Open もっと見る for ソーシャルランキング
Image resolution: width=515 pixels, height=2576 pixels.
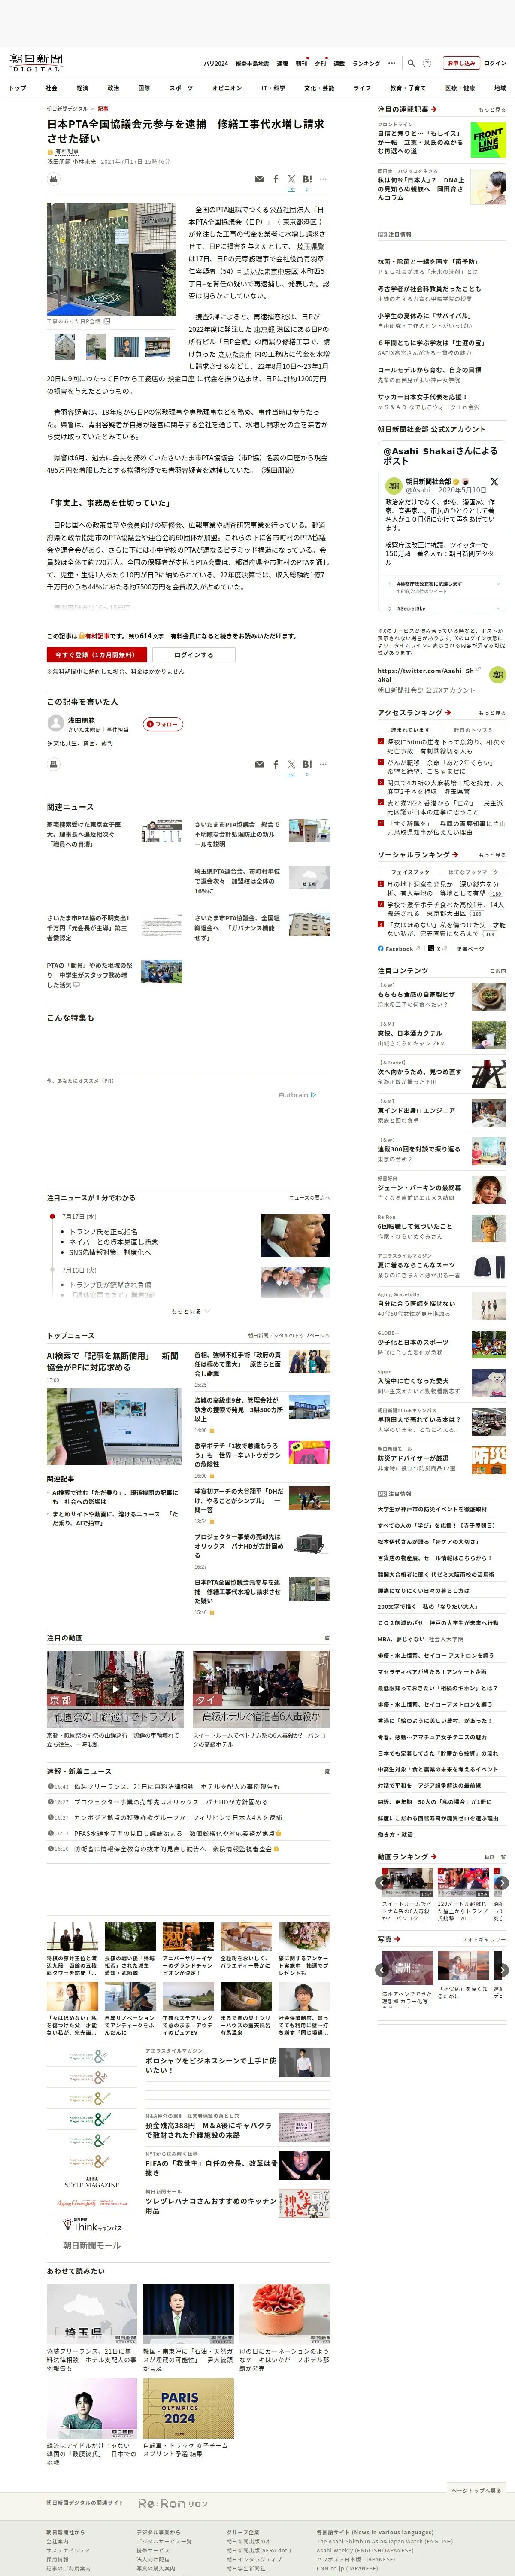click(x=491, y=855)
